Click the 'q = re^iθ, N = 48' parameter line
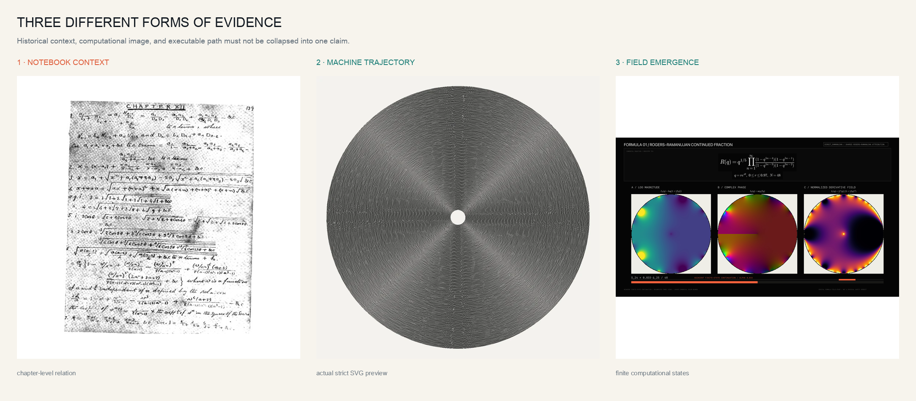Screen dimensions: 916x401 coord(757,175)
